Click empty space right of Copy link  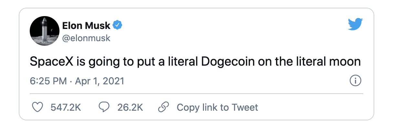pos(310,107)
